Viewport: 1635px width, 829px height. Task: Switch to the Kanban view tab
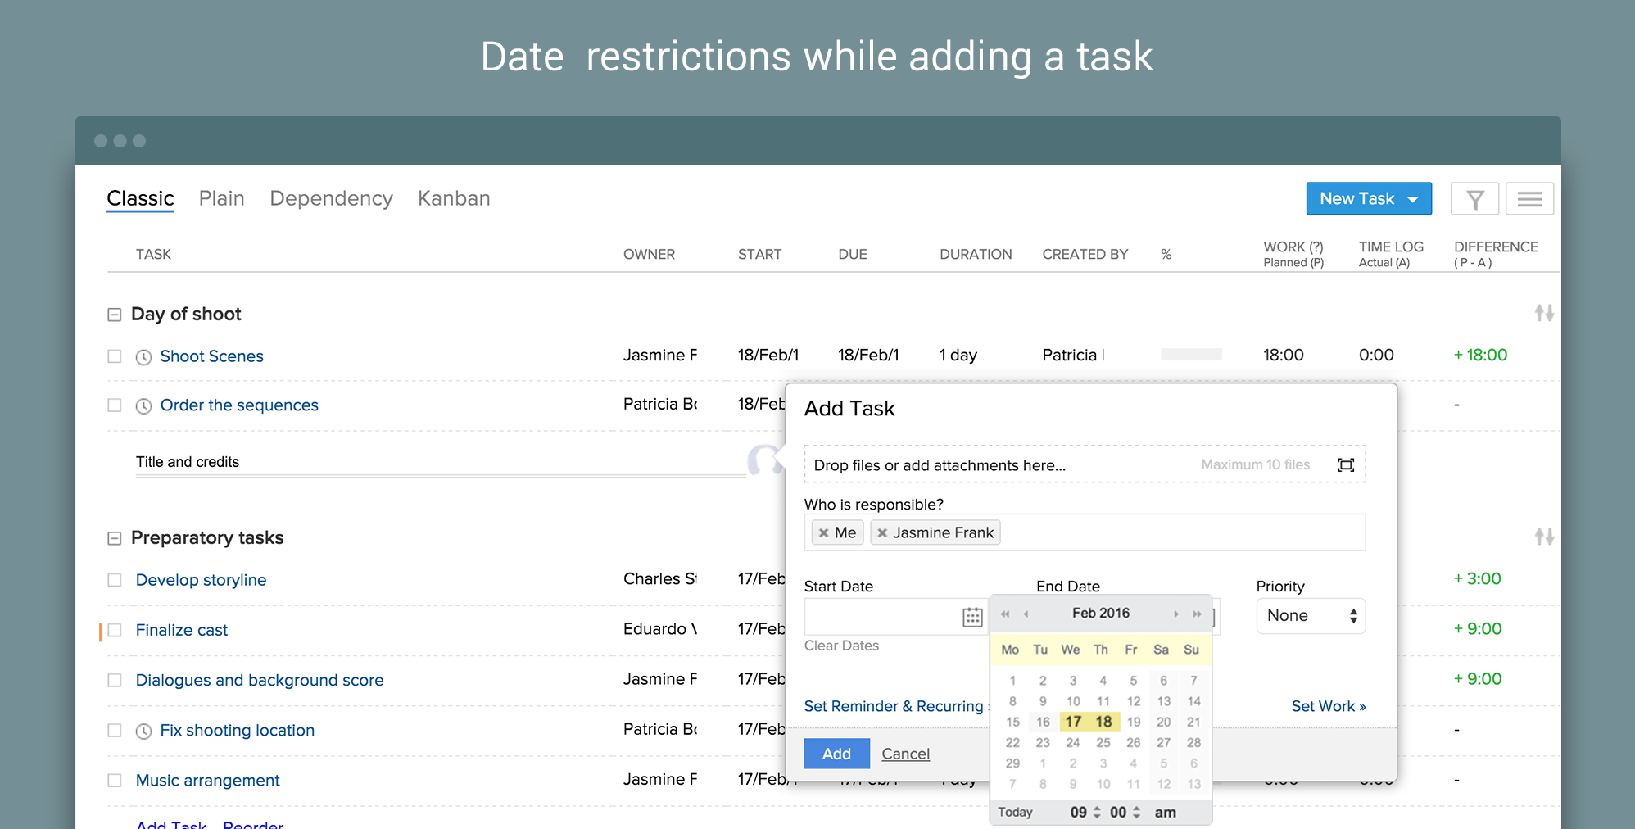(454, 198)
